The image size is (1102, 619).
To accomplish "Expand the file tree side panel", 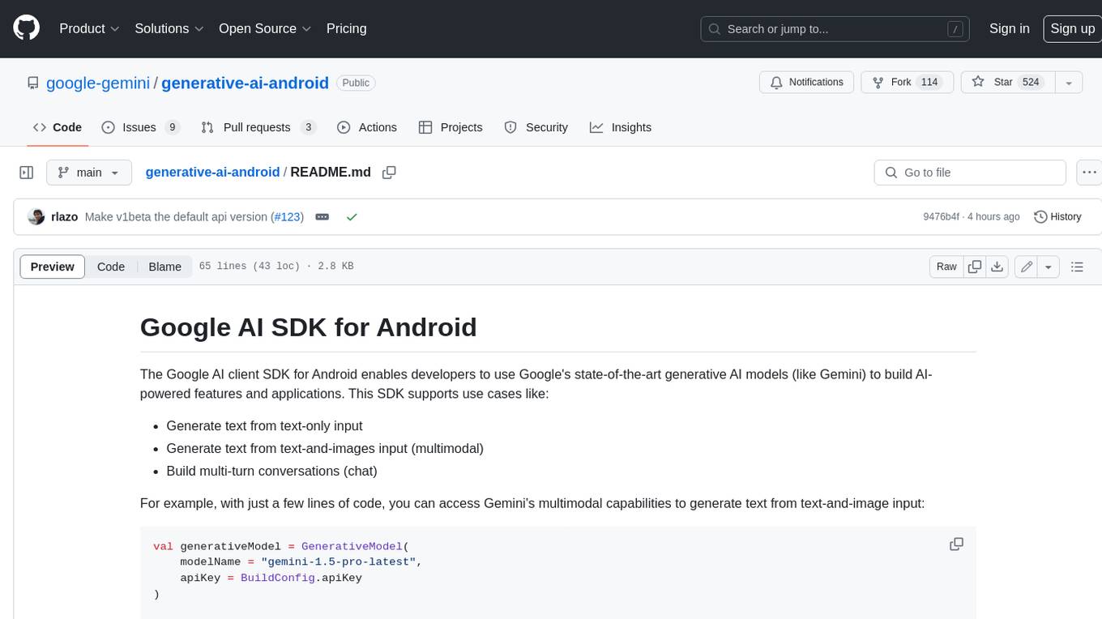I will point(26,173).
